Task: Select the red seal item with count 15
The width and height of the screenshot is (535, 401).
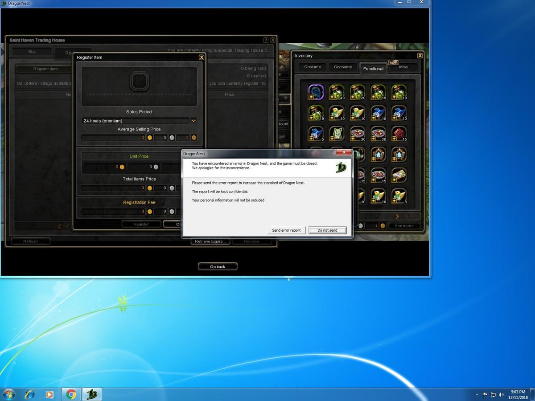Action: [x=399, y=133]
